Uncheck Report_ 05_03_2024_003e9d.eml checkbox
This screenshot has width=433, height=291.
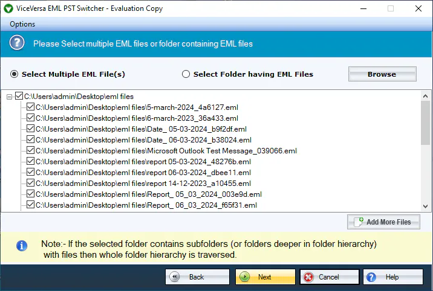(x=30, y=194)
